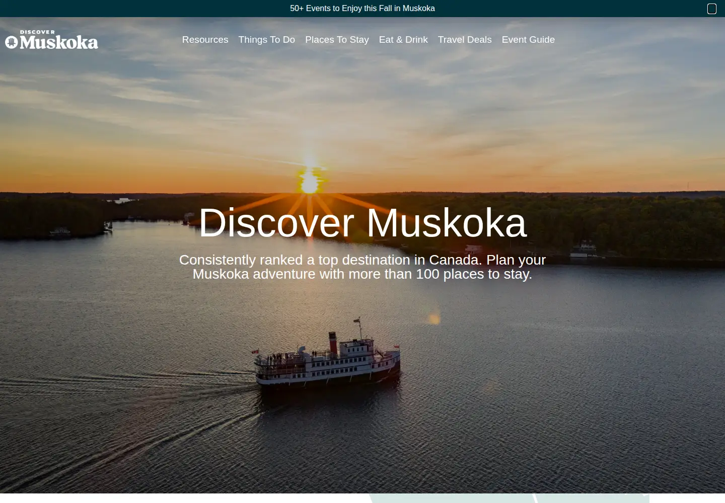Open the Things To Do menu
The image size is (725, 503).
point(267,40)
